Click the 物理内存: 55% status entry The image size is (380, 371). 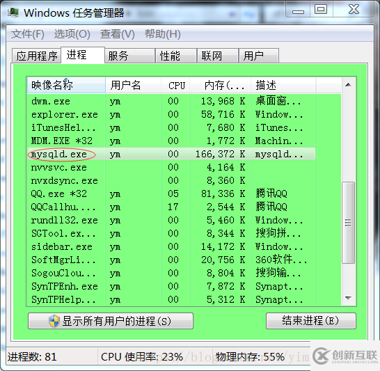250,356
